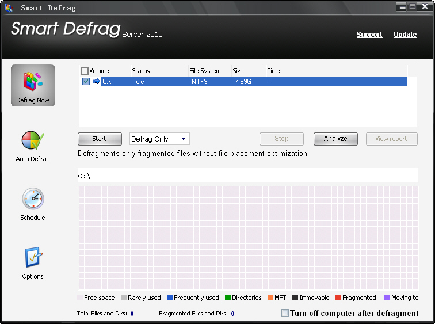Select the Idle status cell
Image resolution: width=435 pixels, height=324 pixels.
coord(139,82)
